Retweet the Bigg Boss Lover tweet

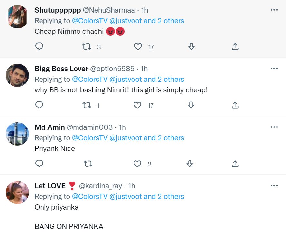pos(87,105)
